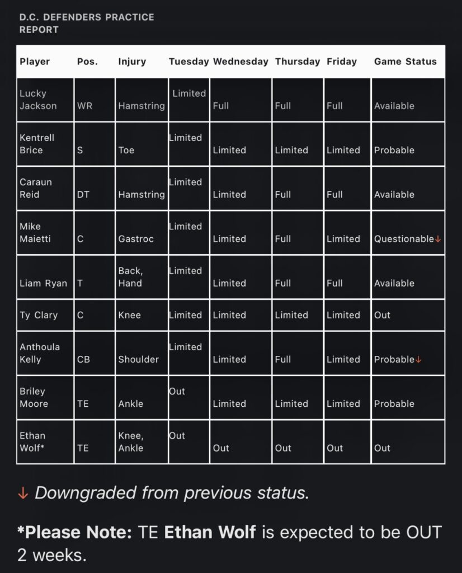Click the D.C. Defenders Practice Report title
The height and width of the screenshot is (573, 462).
pyautogui.click(x=87, y=24)
